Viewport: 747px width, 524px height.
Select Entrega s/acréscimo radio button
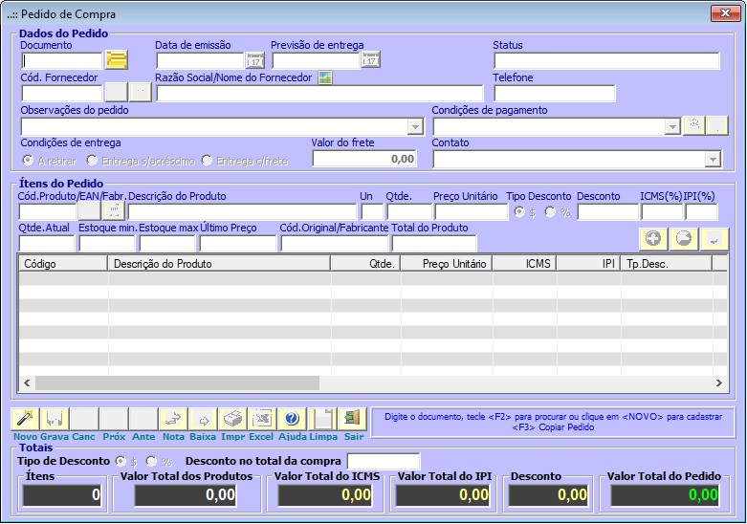(x=92, y=161)
